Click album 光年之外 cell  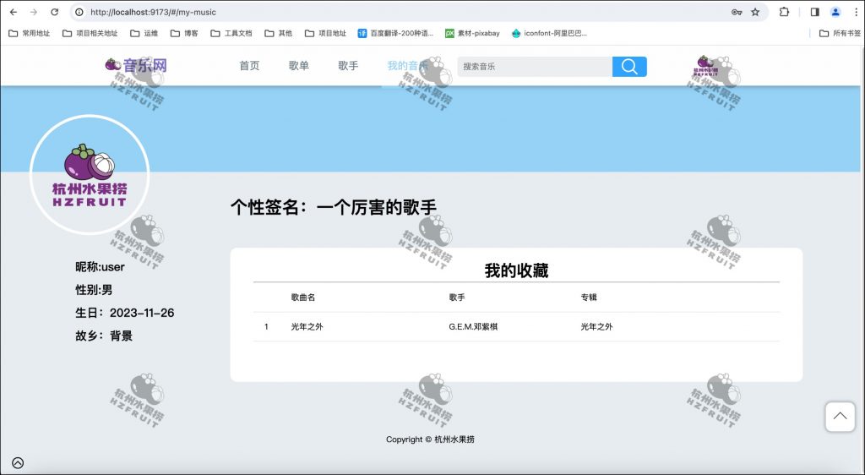click(x=596, y=326)
